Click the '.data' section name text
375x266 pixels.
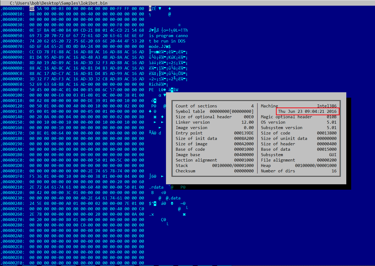[x=174, y=198]
